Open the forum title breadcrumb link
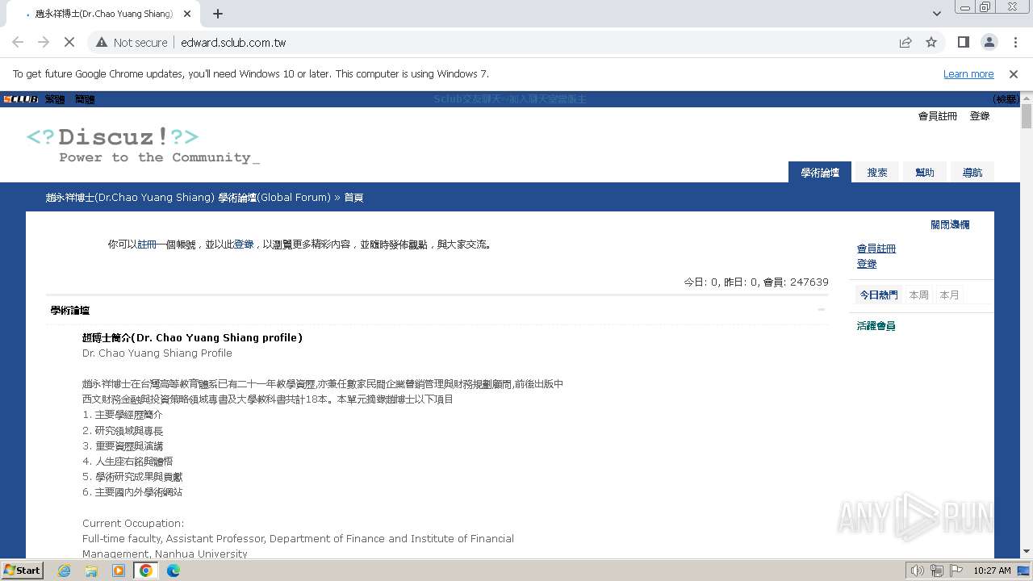The image size is (1033, 581). [188, 197]
